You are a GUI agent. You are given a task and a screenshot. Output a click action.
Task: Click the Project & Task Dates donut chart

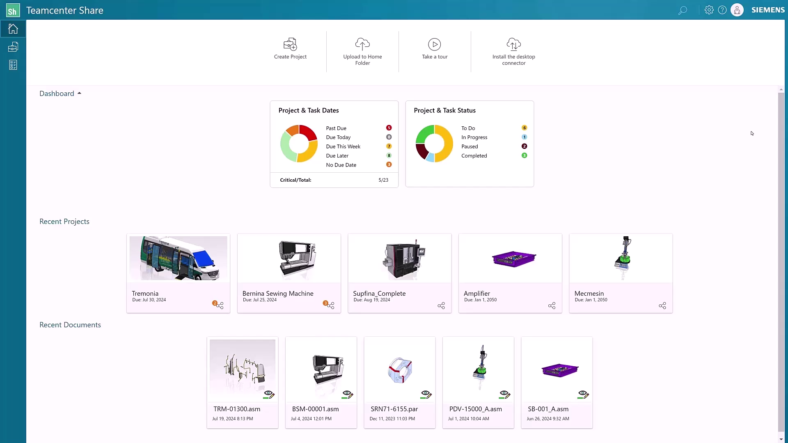(x=299, y=144)
